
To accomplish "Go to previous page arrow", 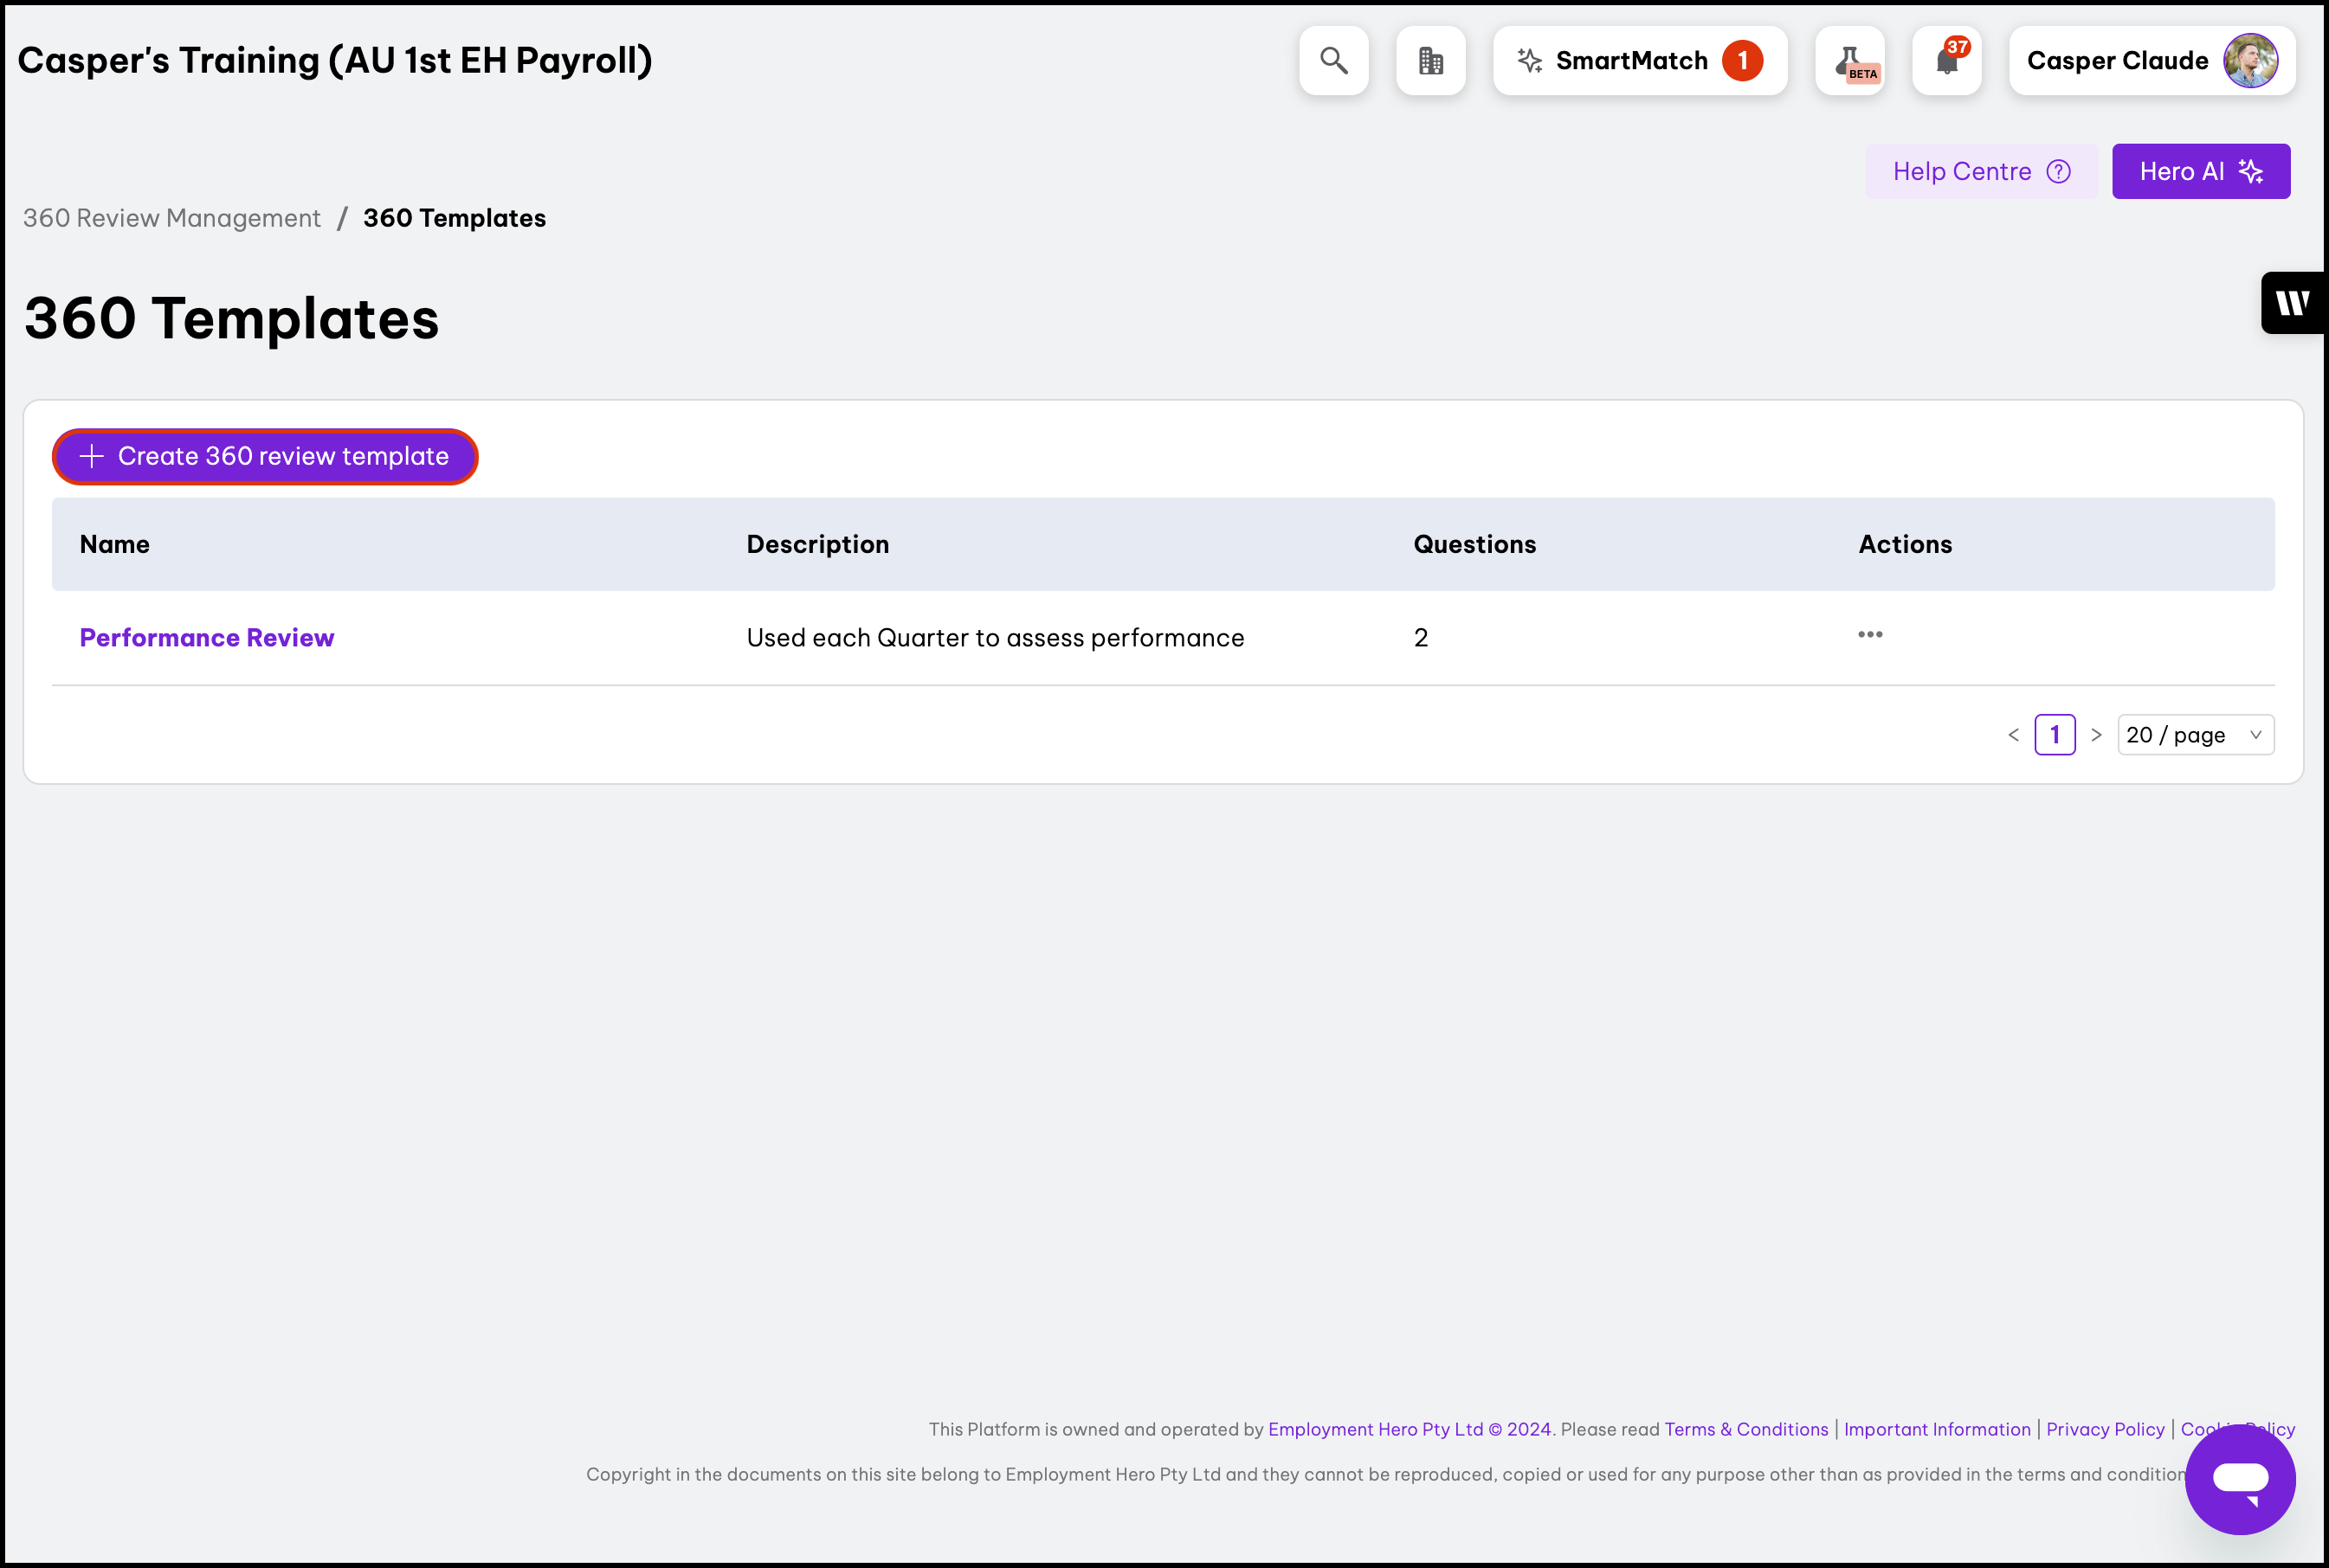I will (x=2014, y=735).
